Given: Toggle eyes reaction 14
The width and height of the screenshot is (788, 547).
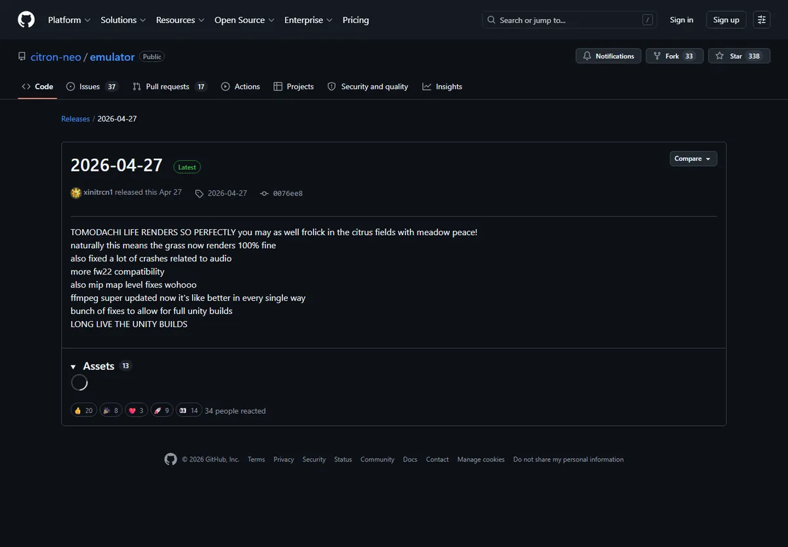Looking at the screenshot, I should (x=188, y=410).
